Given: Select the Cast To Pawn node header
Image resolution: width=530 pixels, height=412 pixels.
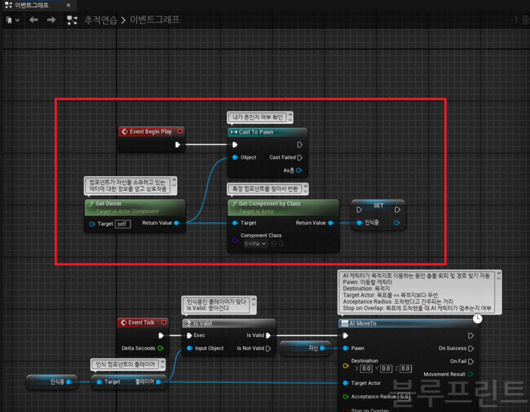Looking at the screenshot, I should tap(268, 132).
